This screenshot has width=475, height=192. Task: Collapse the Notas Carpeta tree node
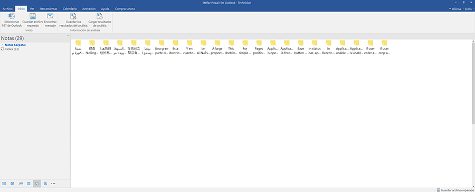tap(2, 45)
